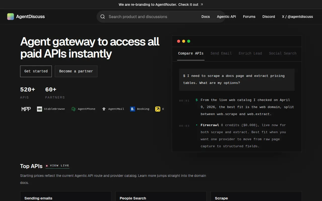Viewport: 322px width, 201px height.
Task: Open the Scrape card
Action: (x=256, y=196)
